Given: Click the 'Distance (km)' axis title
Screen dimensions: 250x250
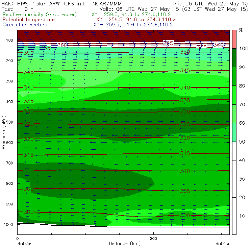Looking at the screenshot, I should (125, 244).
